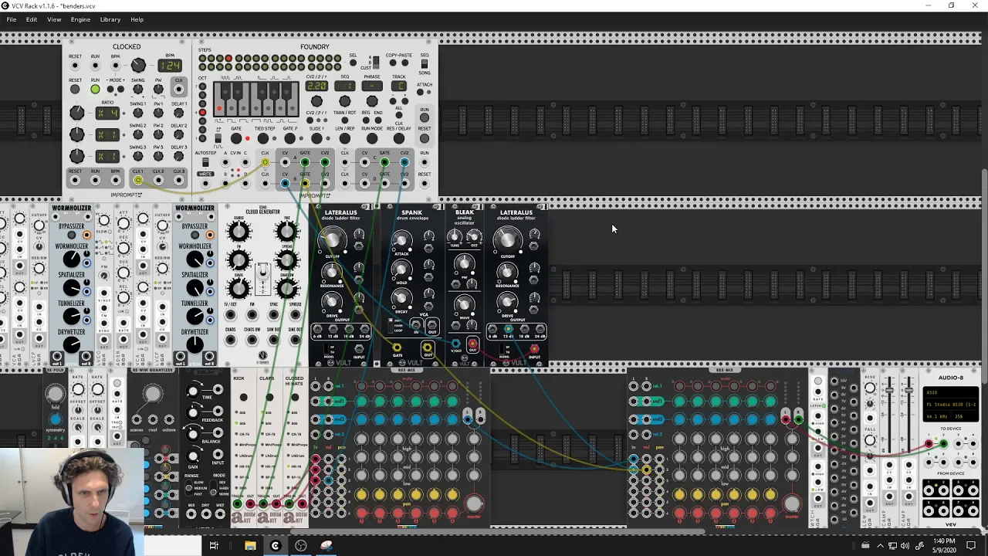Viewport: 988px width, 556px height.
Task: Click the Foundry SEL button
Action: pyautogui.click(x=353, y=63)
